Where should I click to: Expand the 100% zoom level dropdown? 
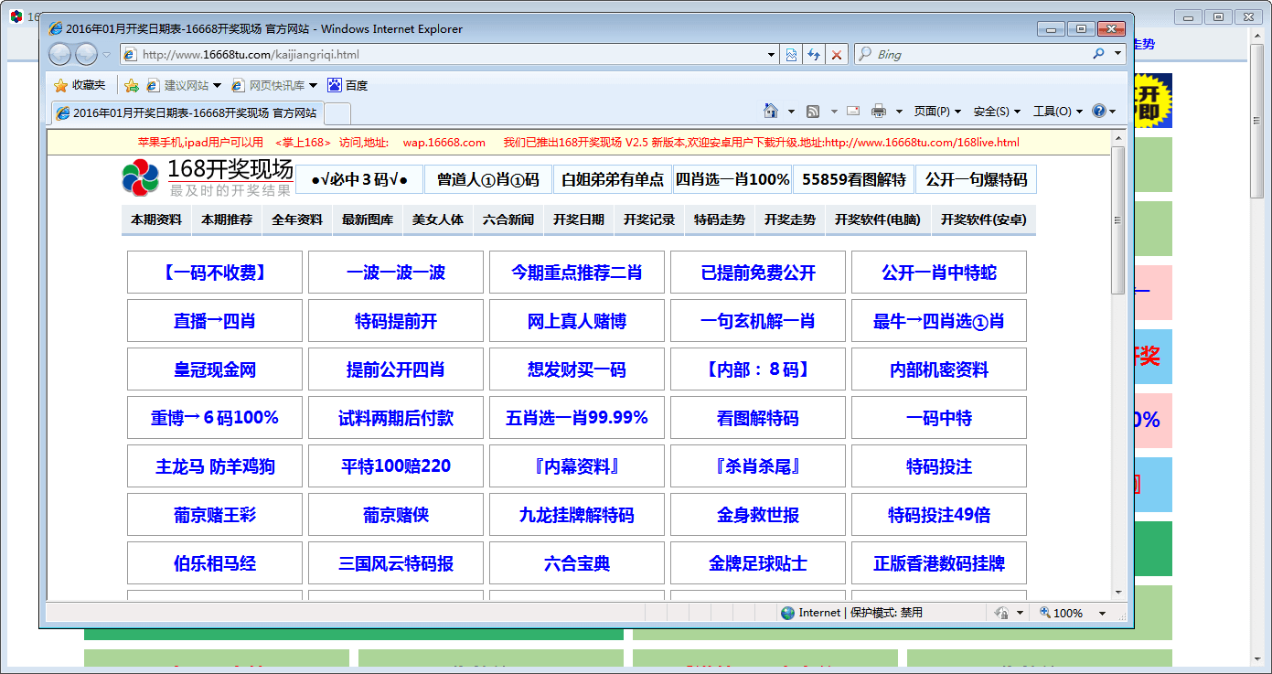click(x=1102, y=614)
